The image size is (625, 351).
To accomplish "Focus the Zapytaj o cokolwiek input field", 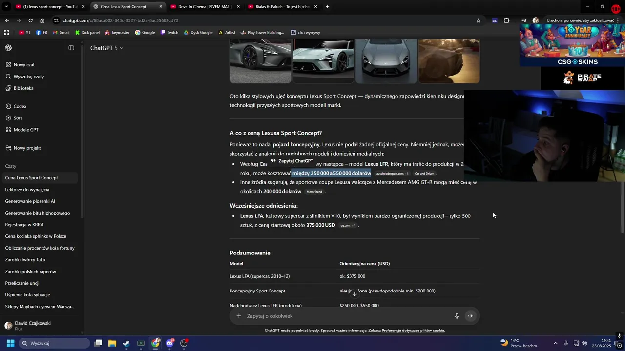I will (347, 316).
